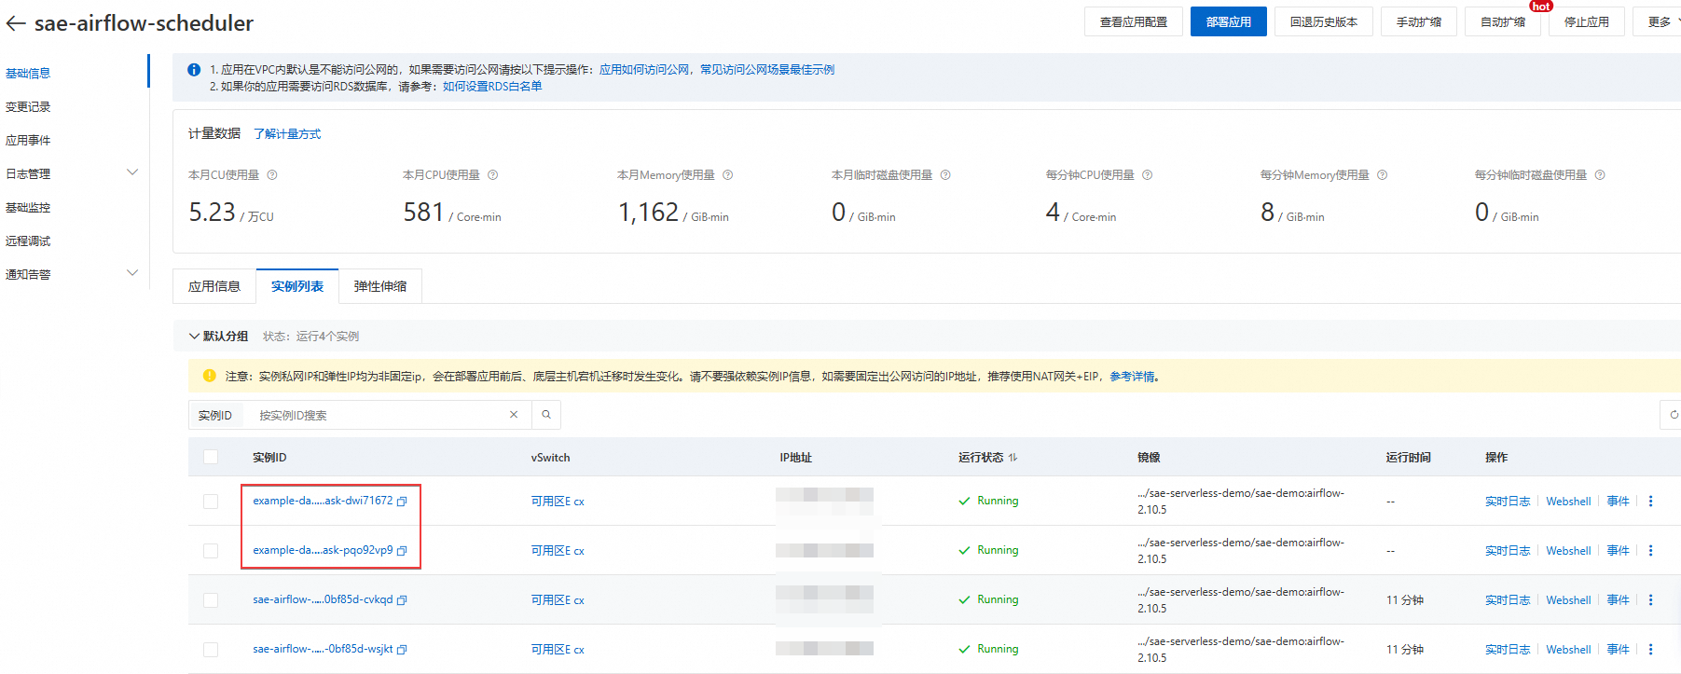Screen dimensions: 1681x674
Task: Open instance sae-airflow-....0bf85d-cvkqd details
Action: [323, 599]
